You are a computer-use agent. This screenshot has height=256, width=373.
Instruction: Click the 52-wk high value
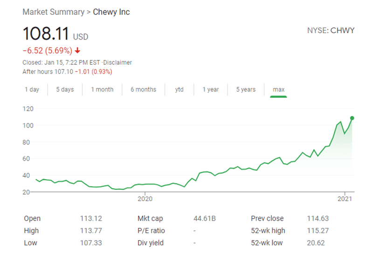[x=316, y=231]
